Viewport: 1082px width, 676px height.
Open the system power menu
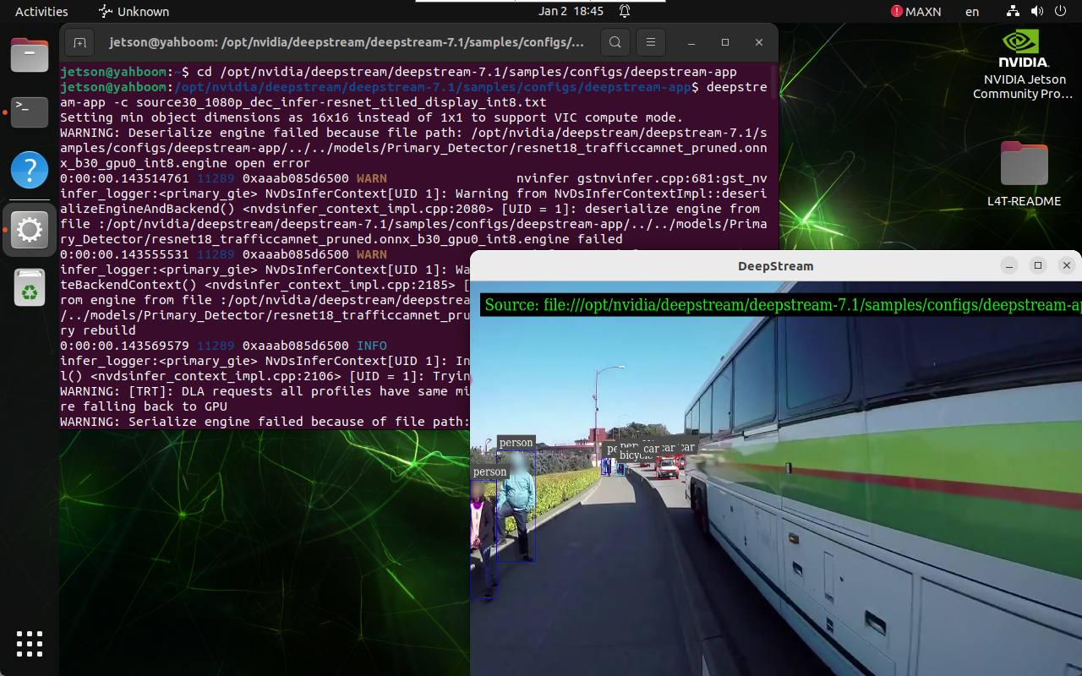click(1059, 12)
